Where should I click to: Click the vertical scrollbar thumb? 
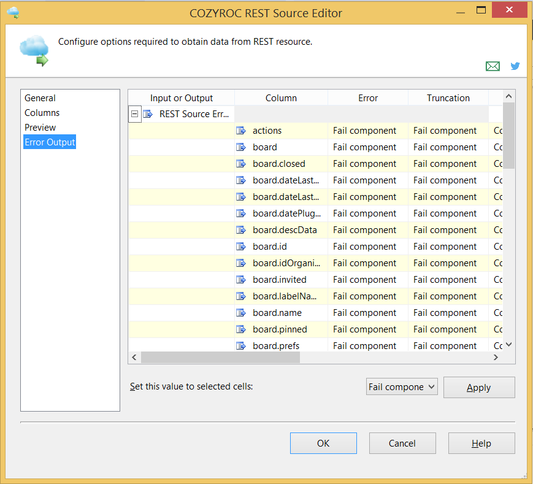pos(508,136)
